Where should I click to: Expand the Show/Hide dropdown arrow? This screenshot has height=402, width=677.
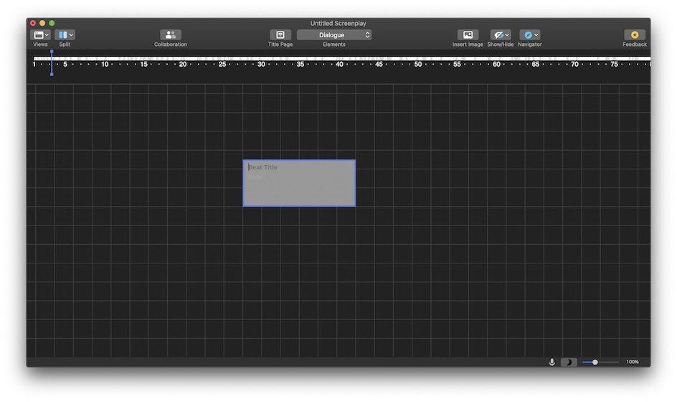[x=507, y=34]
